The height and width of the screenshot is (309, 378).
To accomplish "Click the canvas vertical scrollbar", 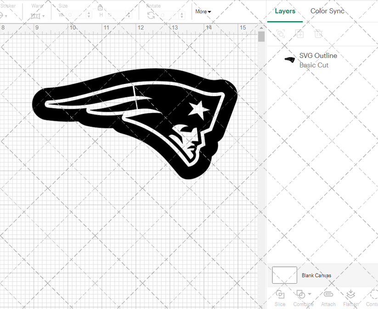I will [x=261, y=37].
